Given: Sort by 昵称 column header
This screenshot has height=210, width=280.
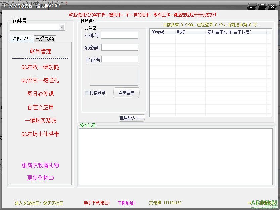Looking at the screenshot, I should click(190, 32).
